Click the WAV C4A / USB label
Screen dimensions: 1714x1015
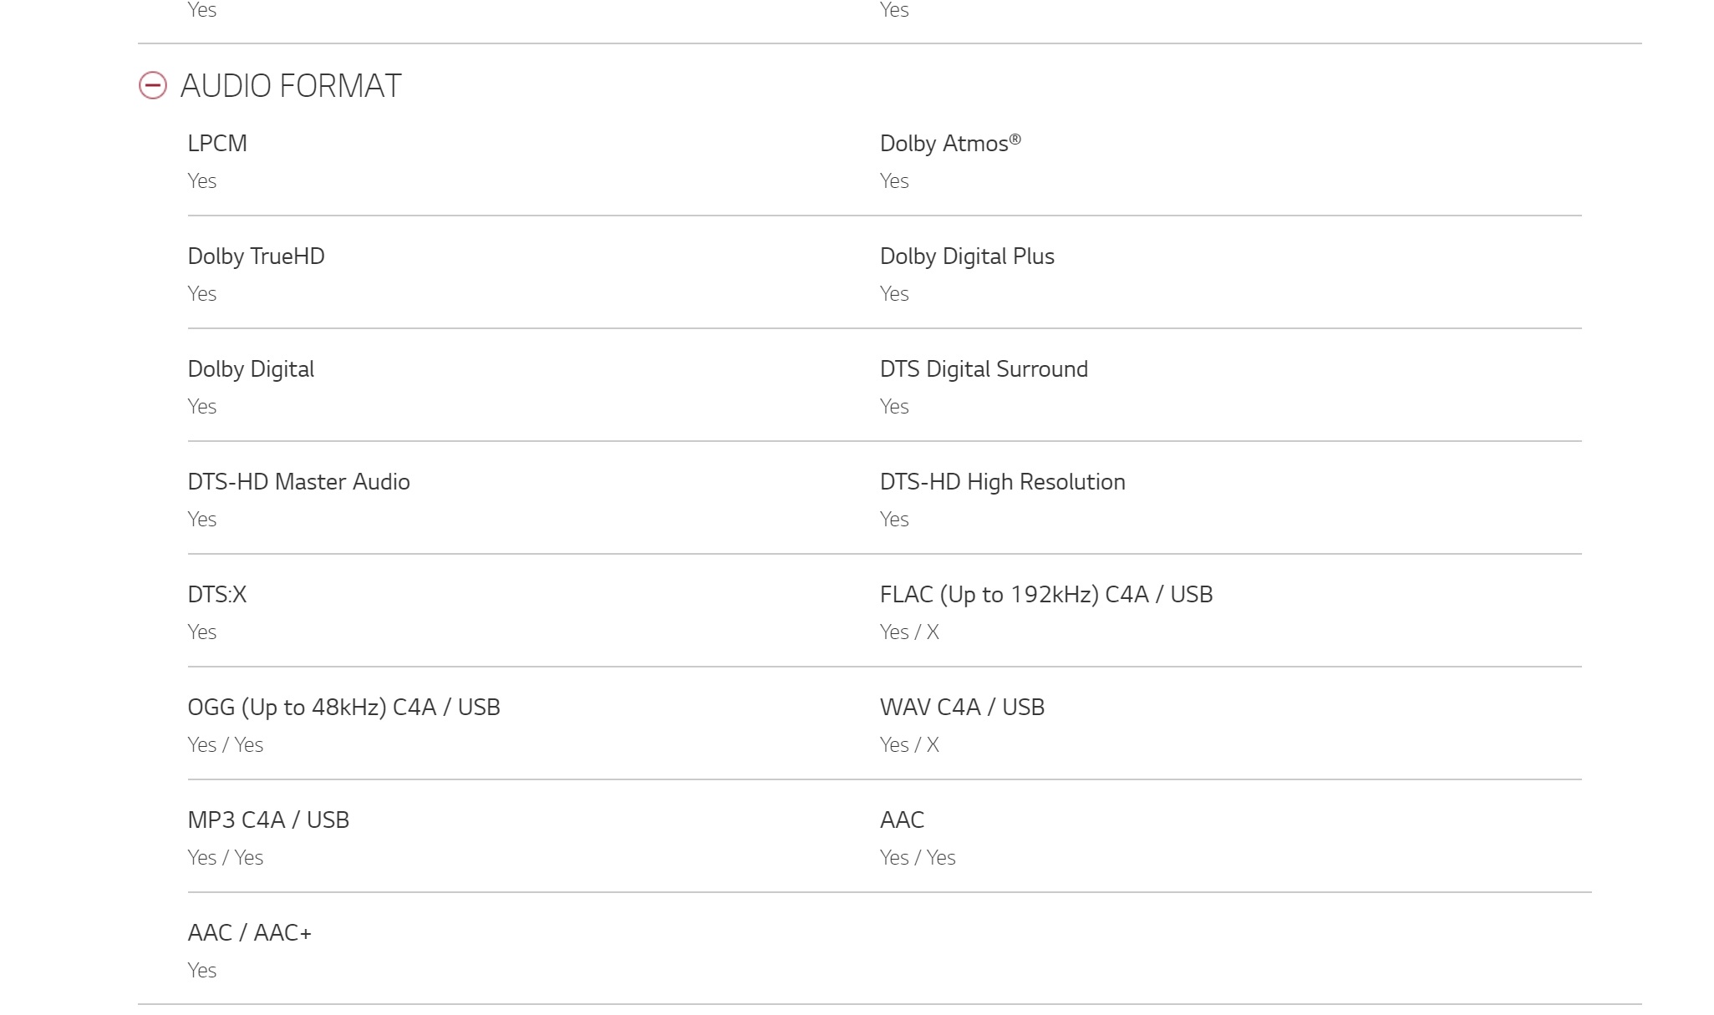pos(962,708)
